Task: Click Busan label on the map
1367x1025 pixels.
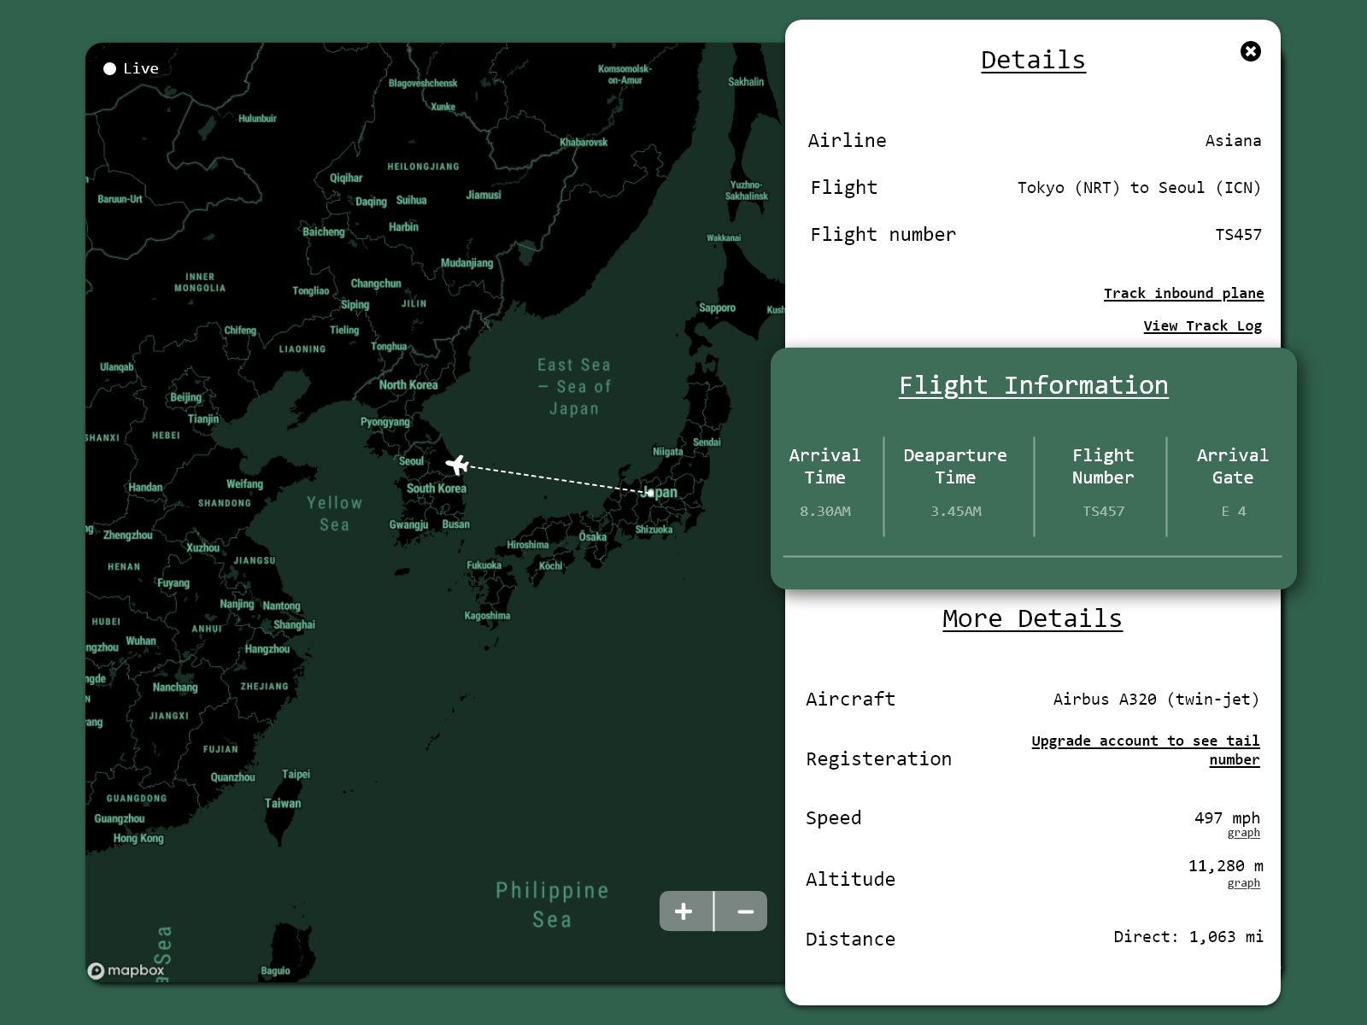Action: pyautogui.click(x=455, y=524)
